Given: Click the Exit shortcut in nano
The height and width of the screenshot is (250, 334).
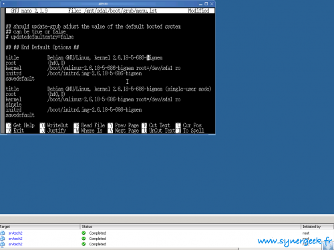Looking at the screenshot, I should point(15,131).
